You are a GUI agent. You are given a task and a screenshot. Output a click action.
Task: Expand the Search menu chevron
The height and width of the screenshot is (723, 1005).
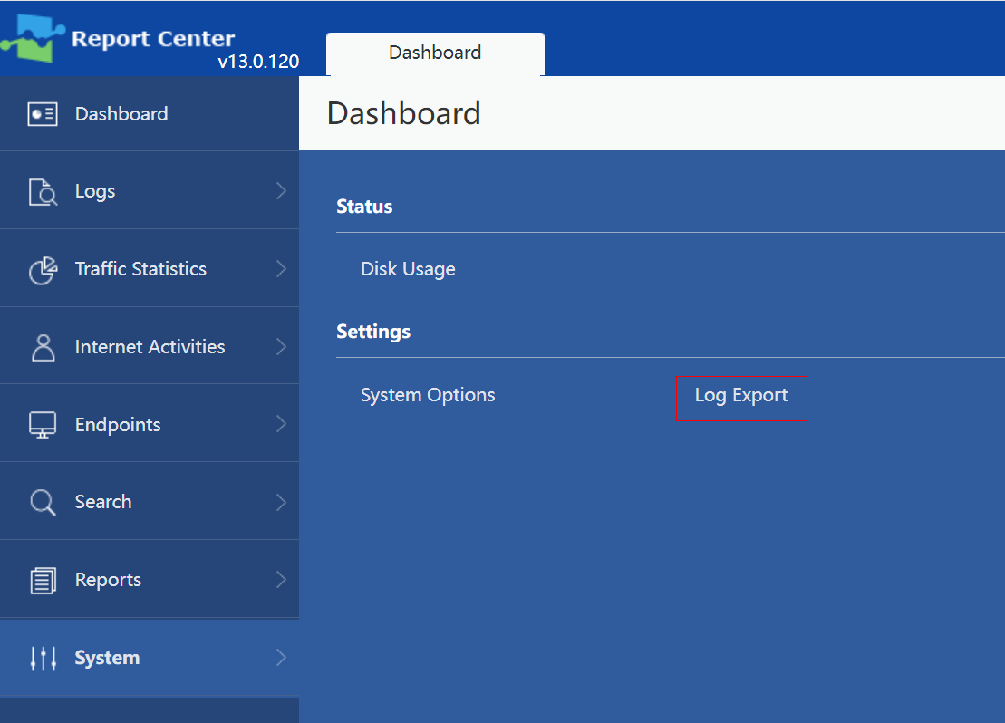281,502
